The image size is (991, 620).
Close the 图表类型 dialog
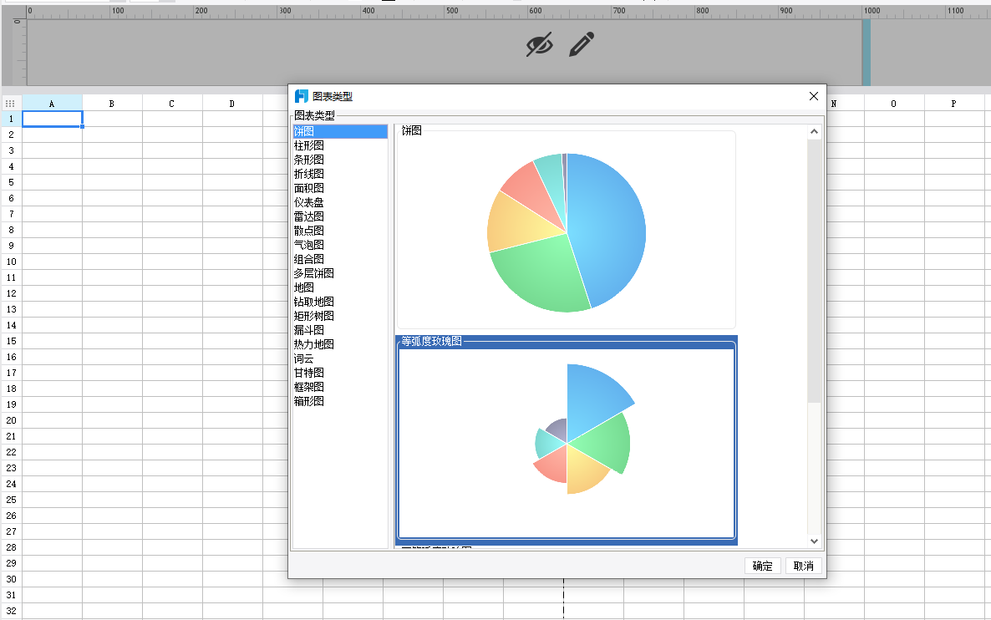[813, 96]
